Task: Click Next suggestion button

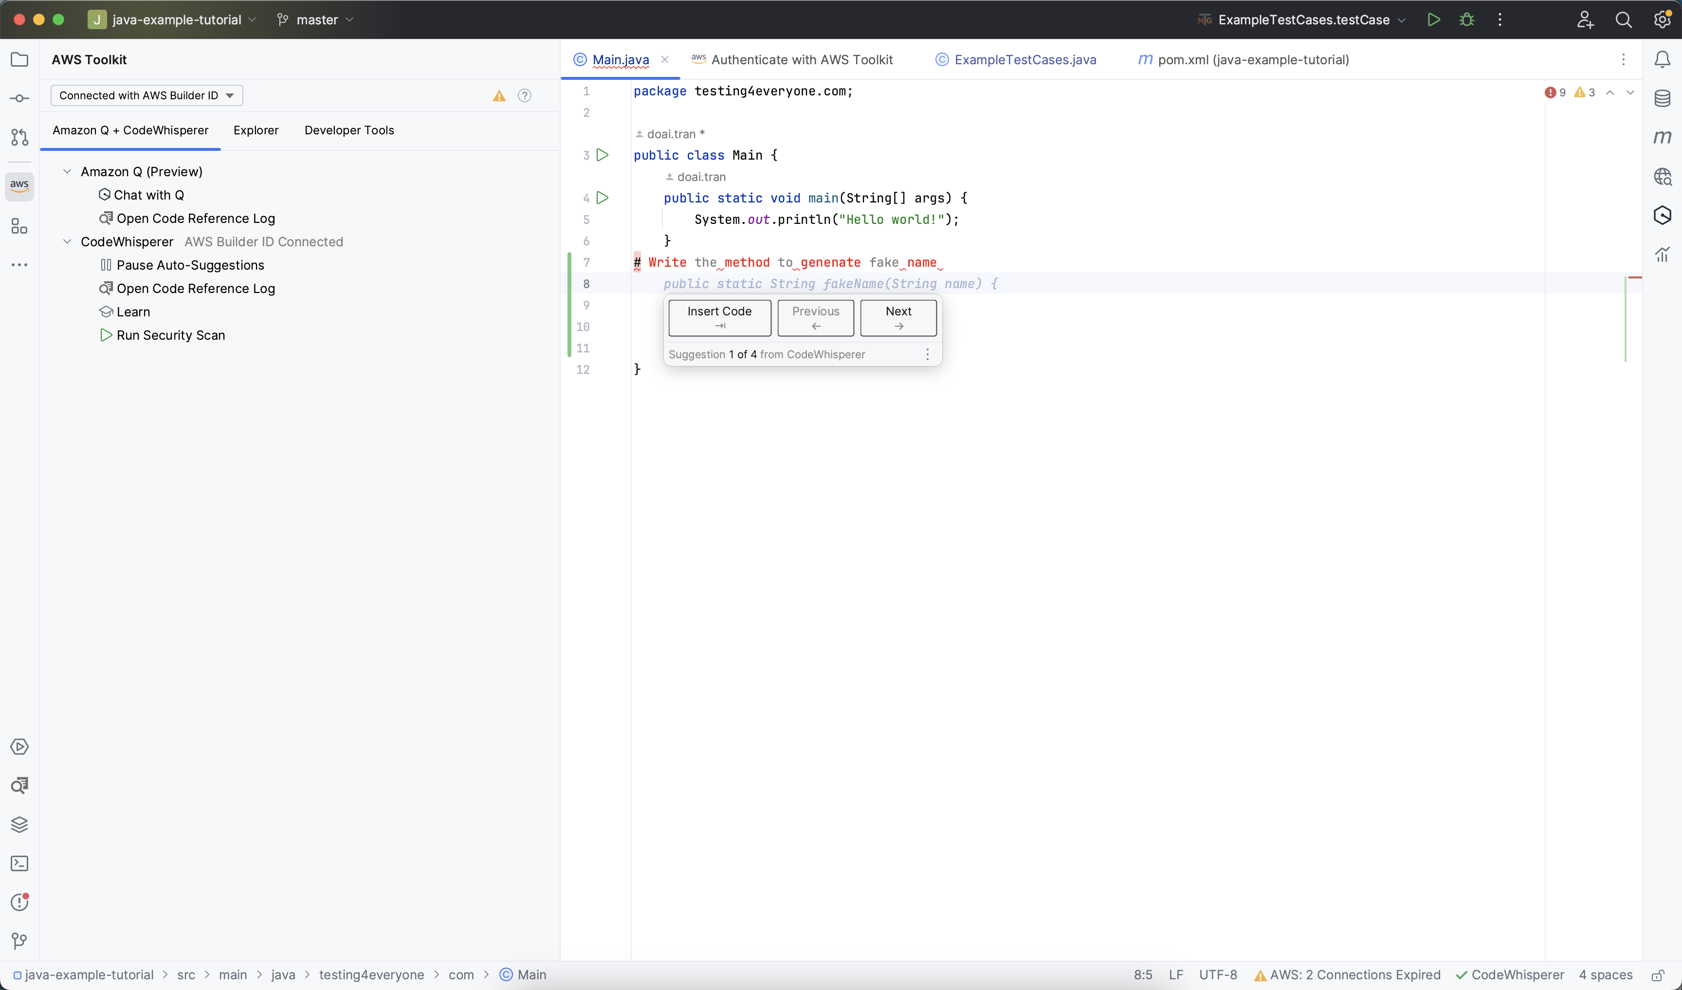Action: tap(898, 318)
